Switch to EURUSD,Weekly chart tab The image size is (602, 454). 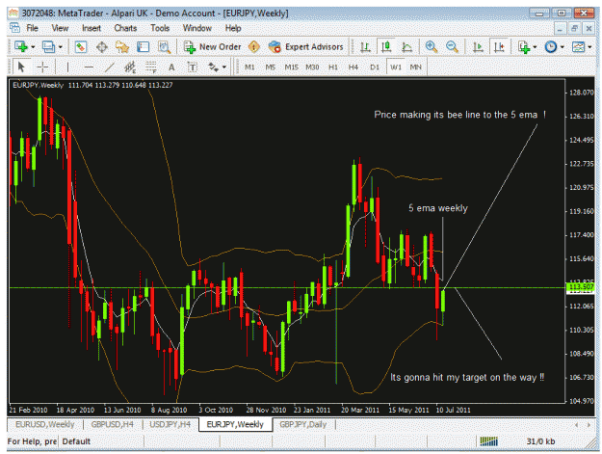coord(45,424)
